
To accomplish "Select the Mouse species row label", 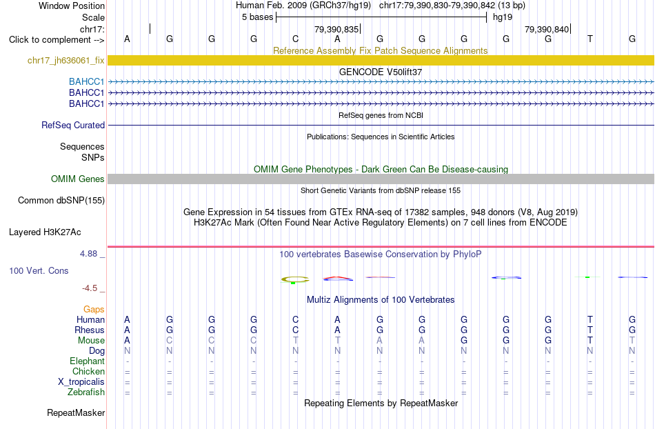I will pos(91,341).
